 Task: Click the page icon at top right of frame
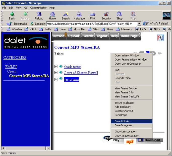tap(160, 37)
